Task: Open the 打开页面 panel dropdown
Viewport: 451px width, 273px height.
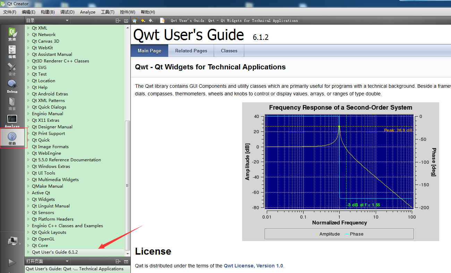Action: pyautogui.click(x=48, y=261)
